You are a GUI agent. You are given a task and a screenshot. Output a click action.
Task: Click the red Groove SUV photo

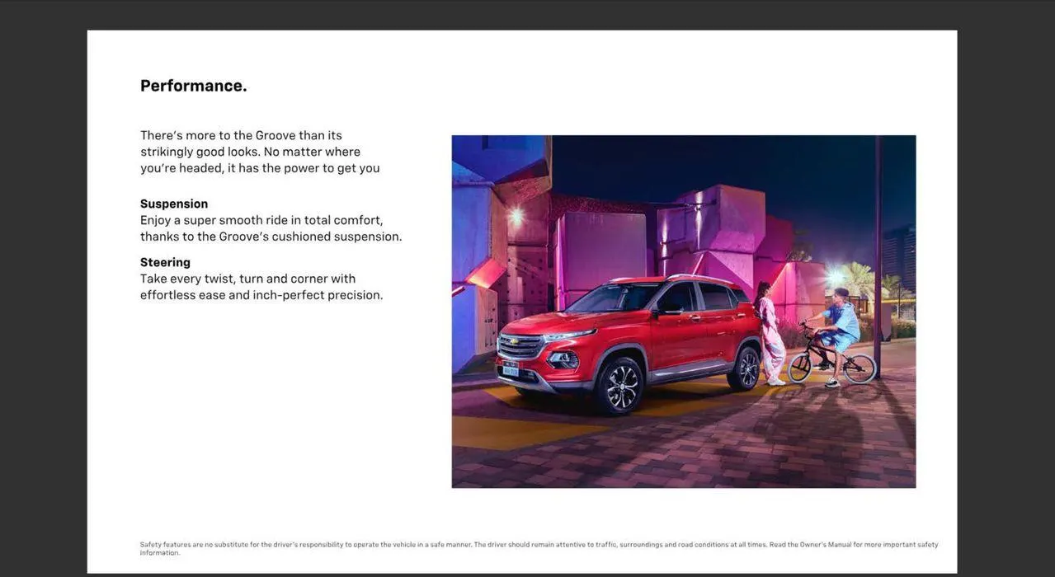684,312
